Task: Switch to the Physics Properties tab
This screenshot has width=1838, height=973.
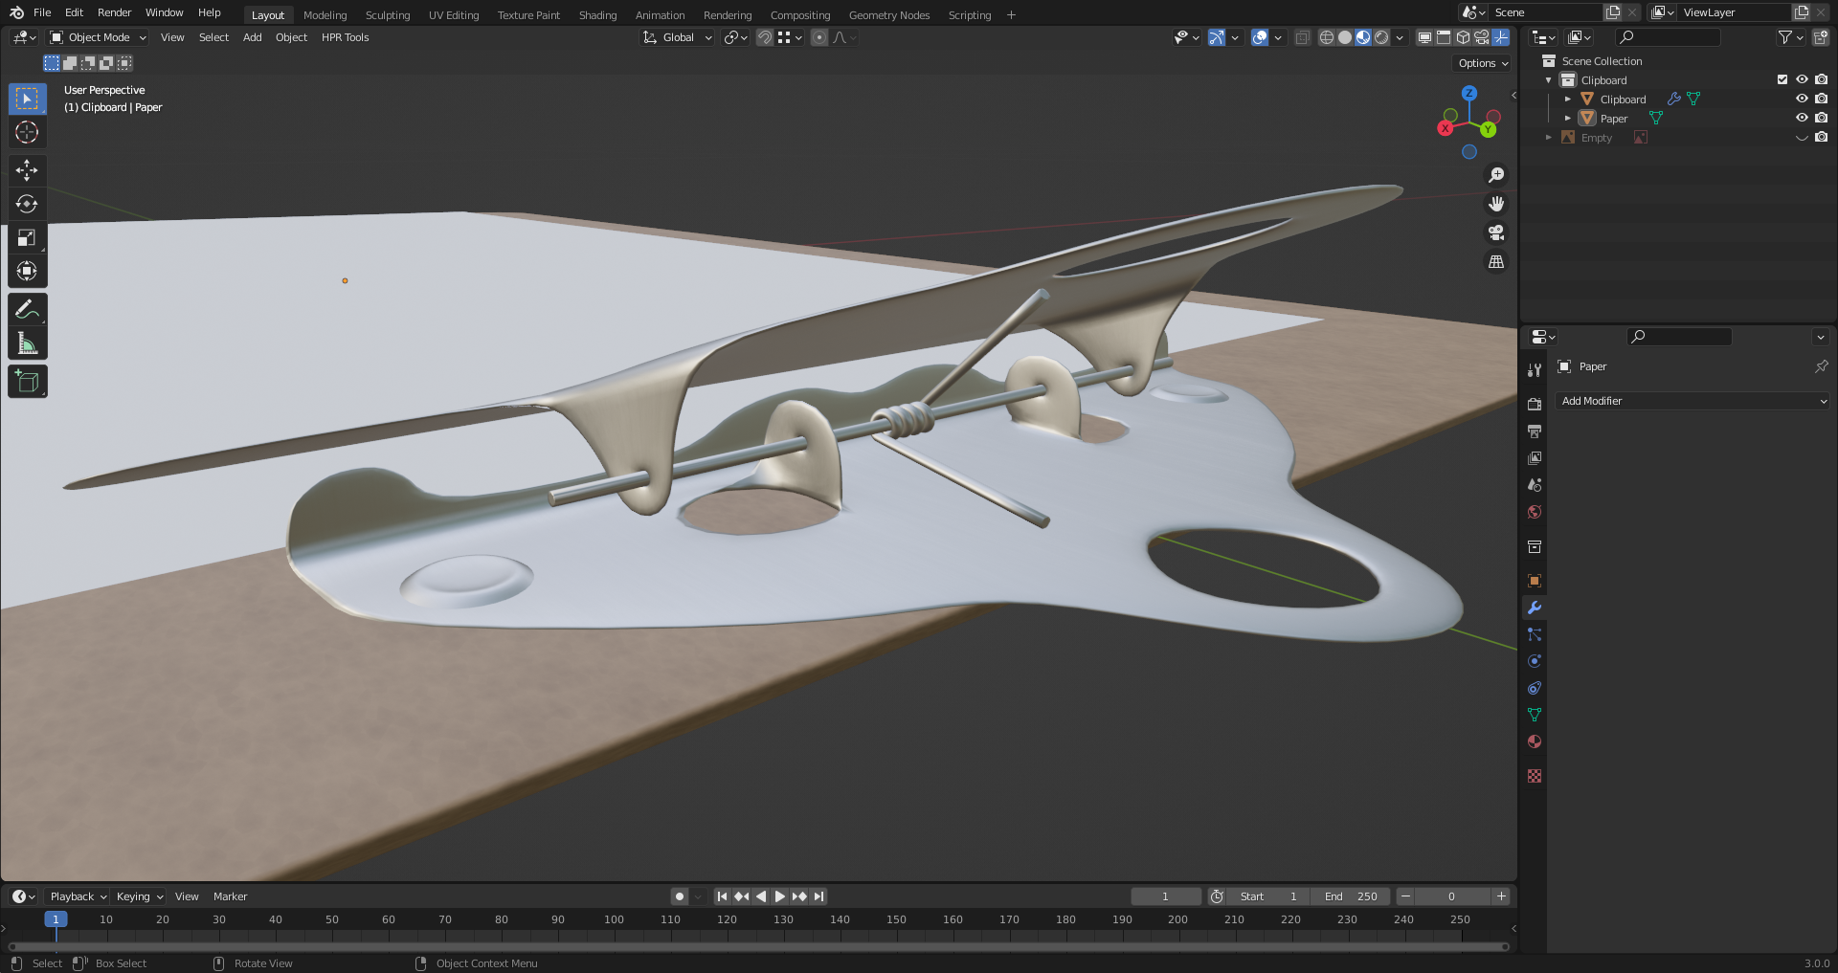Action: [x=1535, y=661]
